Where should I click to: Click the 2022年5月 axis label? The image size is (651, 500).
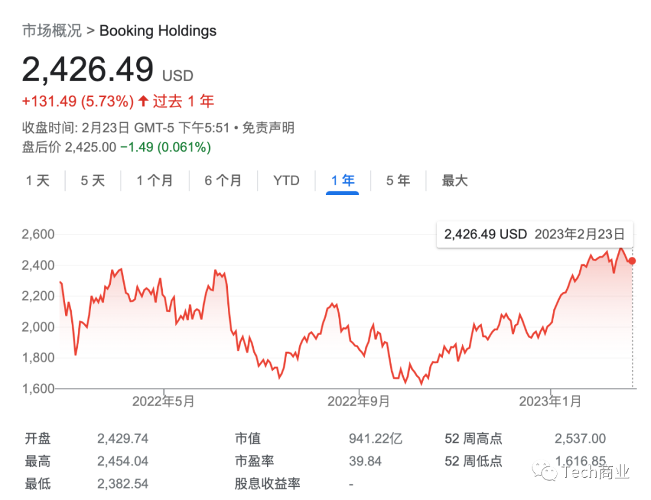(x=163, y=401)
